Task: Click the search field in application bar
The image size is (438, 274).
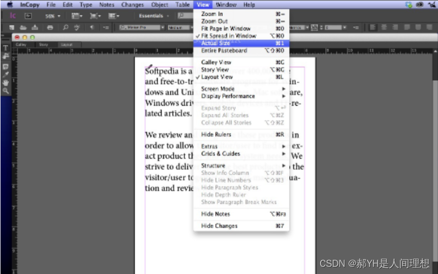Action: pos(185,16)
